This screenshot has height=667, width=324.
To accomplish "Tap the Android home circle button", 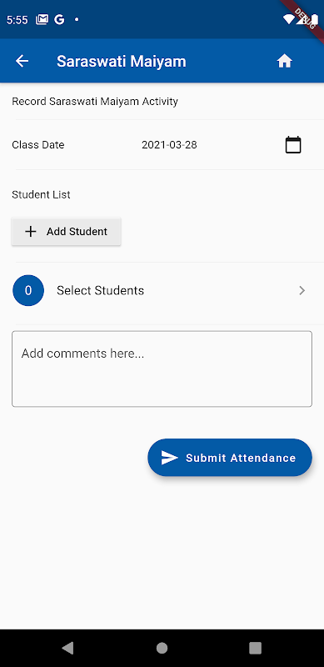I will [162, 648].
